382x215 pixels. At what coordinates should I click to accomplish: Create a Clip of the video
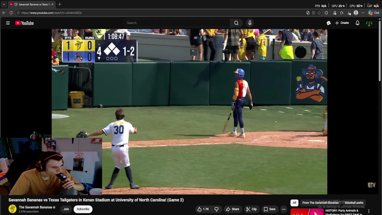click(x=251, y=209)
